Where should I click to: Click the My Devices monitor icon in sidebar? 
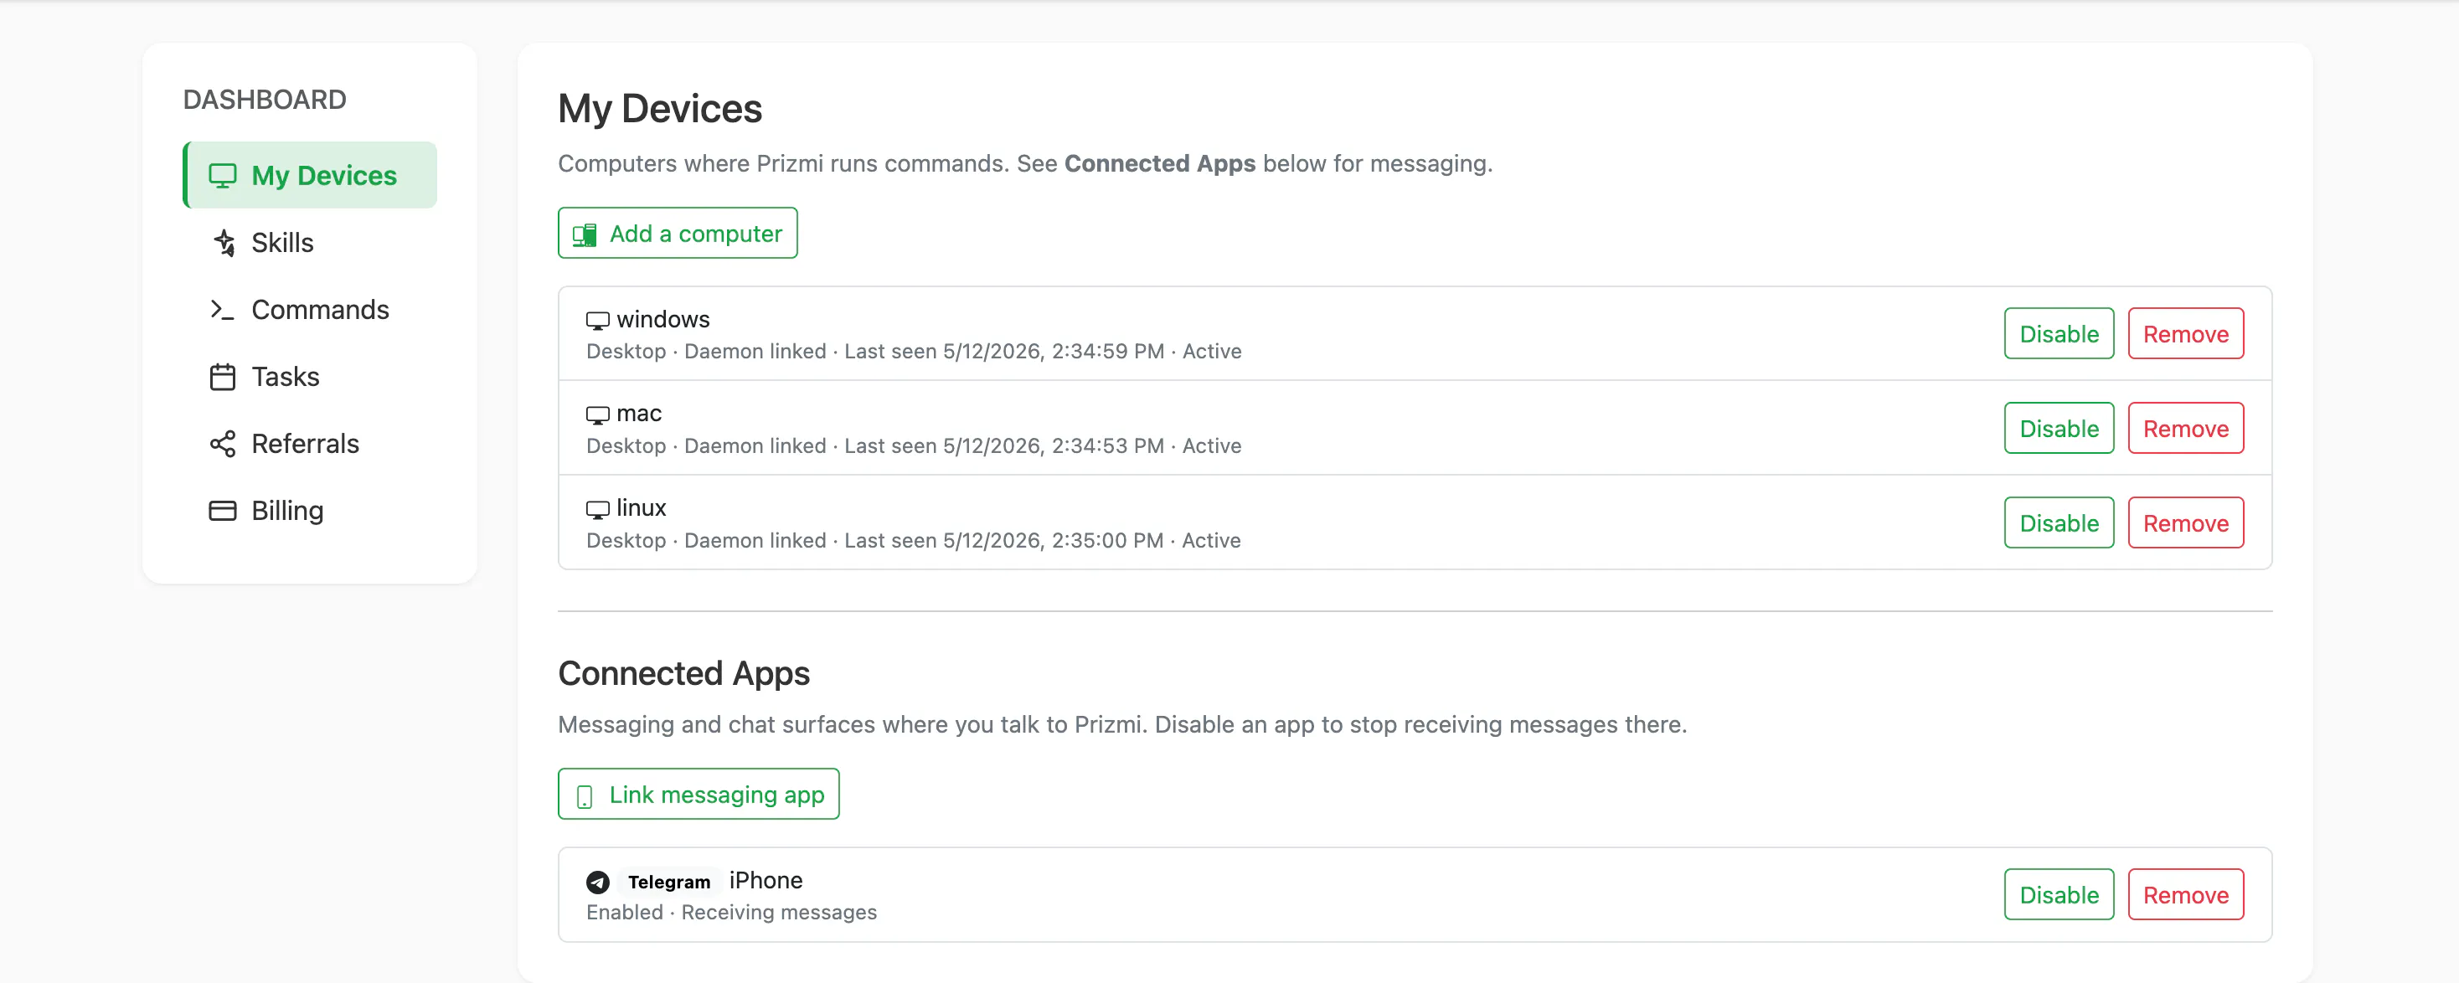[x=223, y=176]
